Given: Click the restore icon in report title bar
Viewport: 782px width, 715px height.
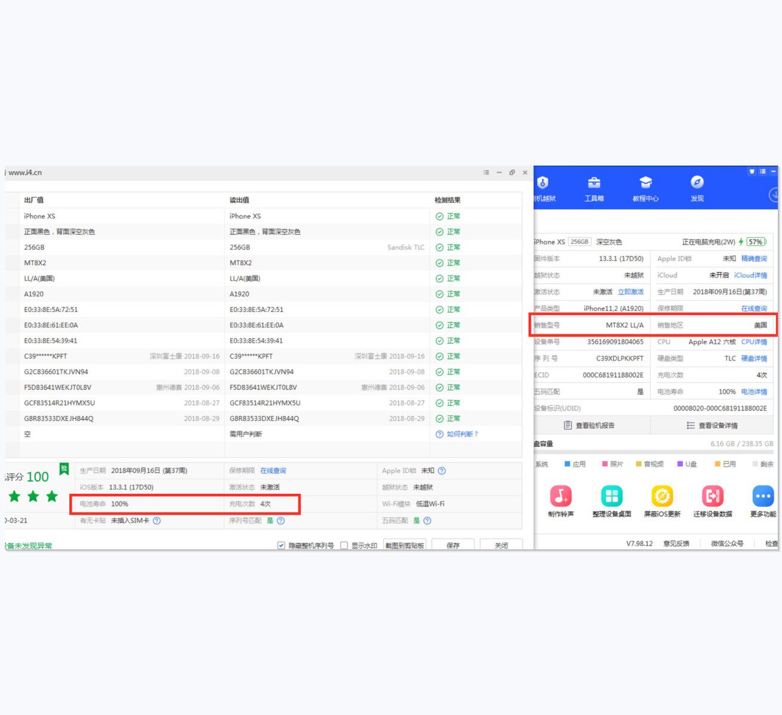Looking at the screenshot, I should pyautogui.click(x=512, y=172).
